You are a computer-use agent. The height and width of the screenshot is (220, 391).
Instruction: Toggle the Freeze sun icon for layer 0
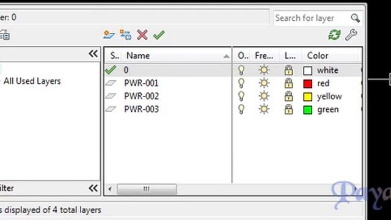tap(264, 70)
